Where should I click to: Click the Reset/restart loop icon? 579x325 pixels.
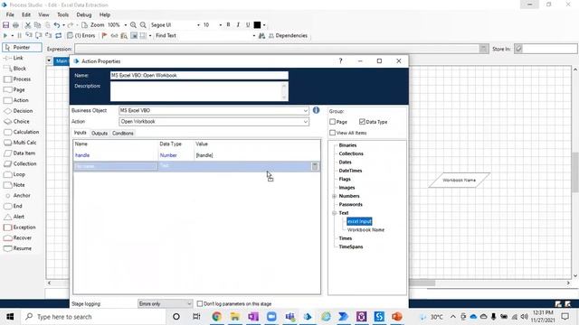58,36
